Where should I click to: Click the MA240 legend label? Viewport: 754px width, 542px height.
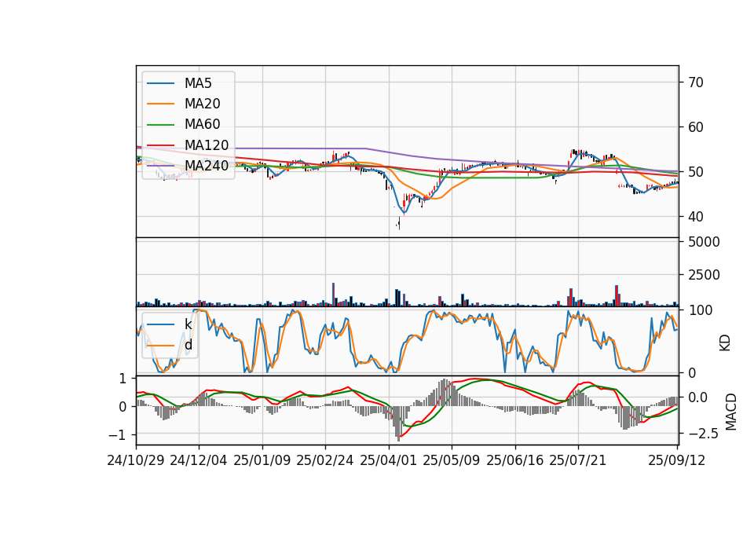[207, 166]
